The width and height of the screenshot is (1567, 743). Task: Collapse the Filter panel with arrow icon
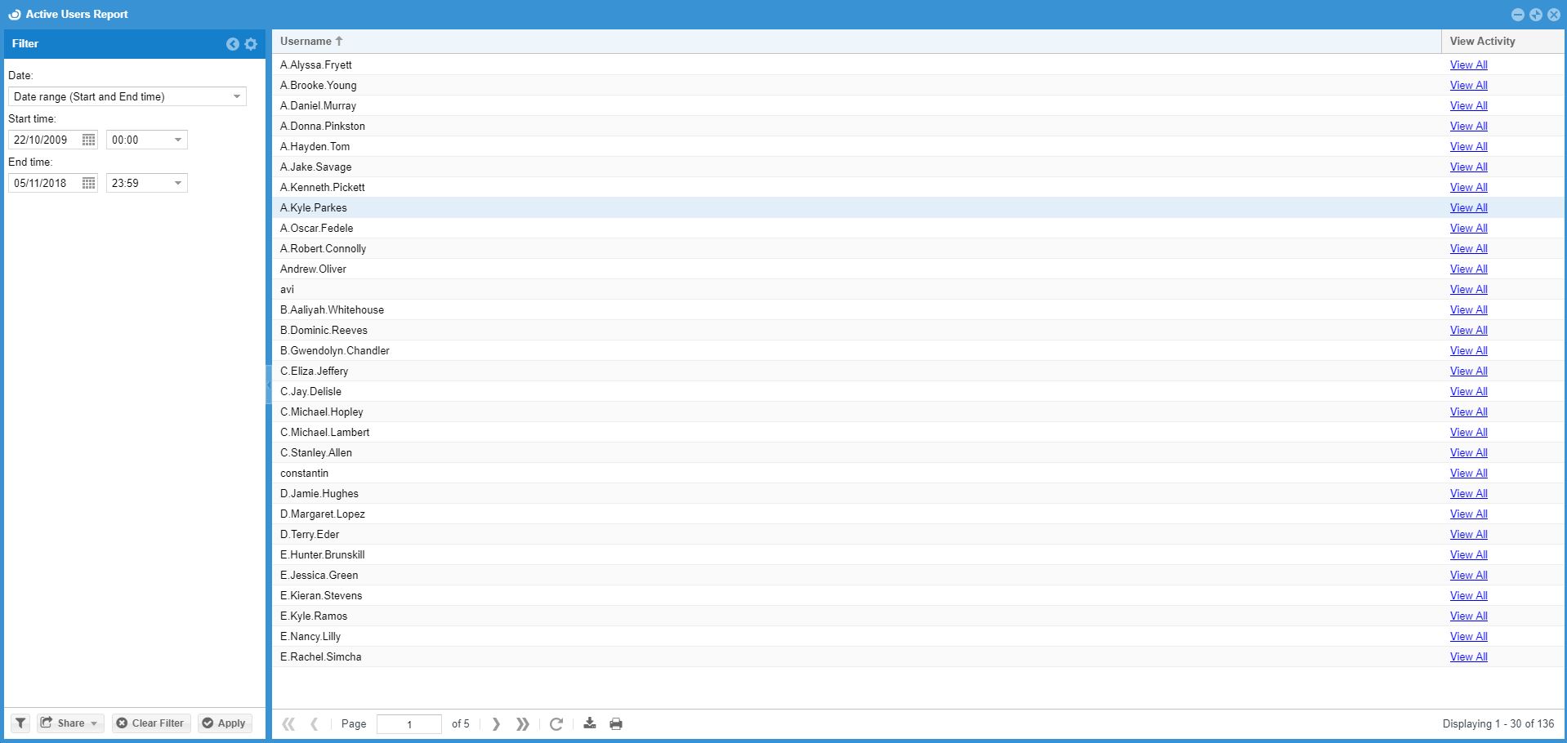[x=233, y=44]
